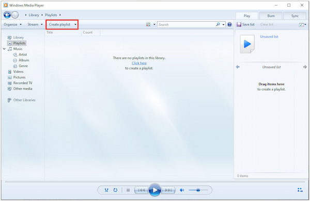Click the View options grid icon
Screen dimensions: 310x201
[x=148, y=24]
